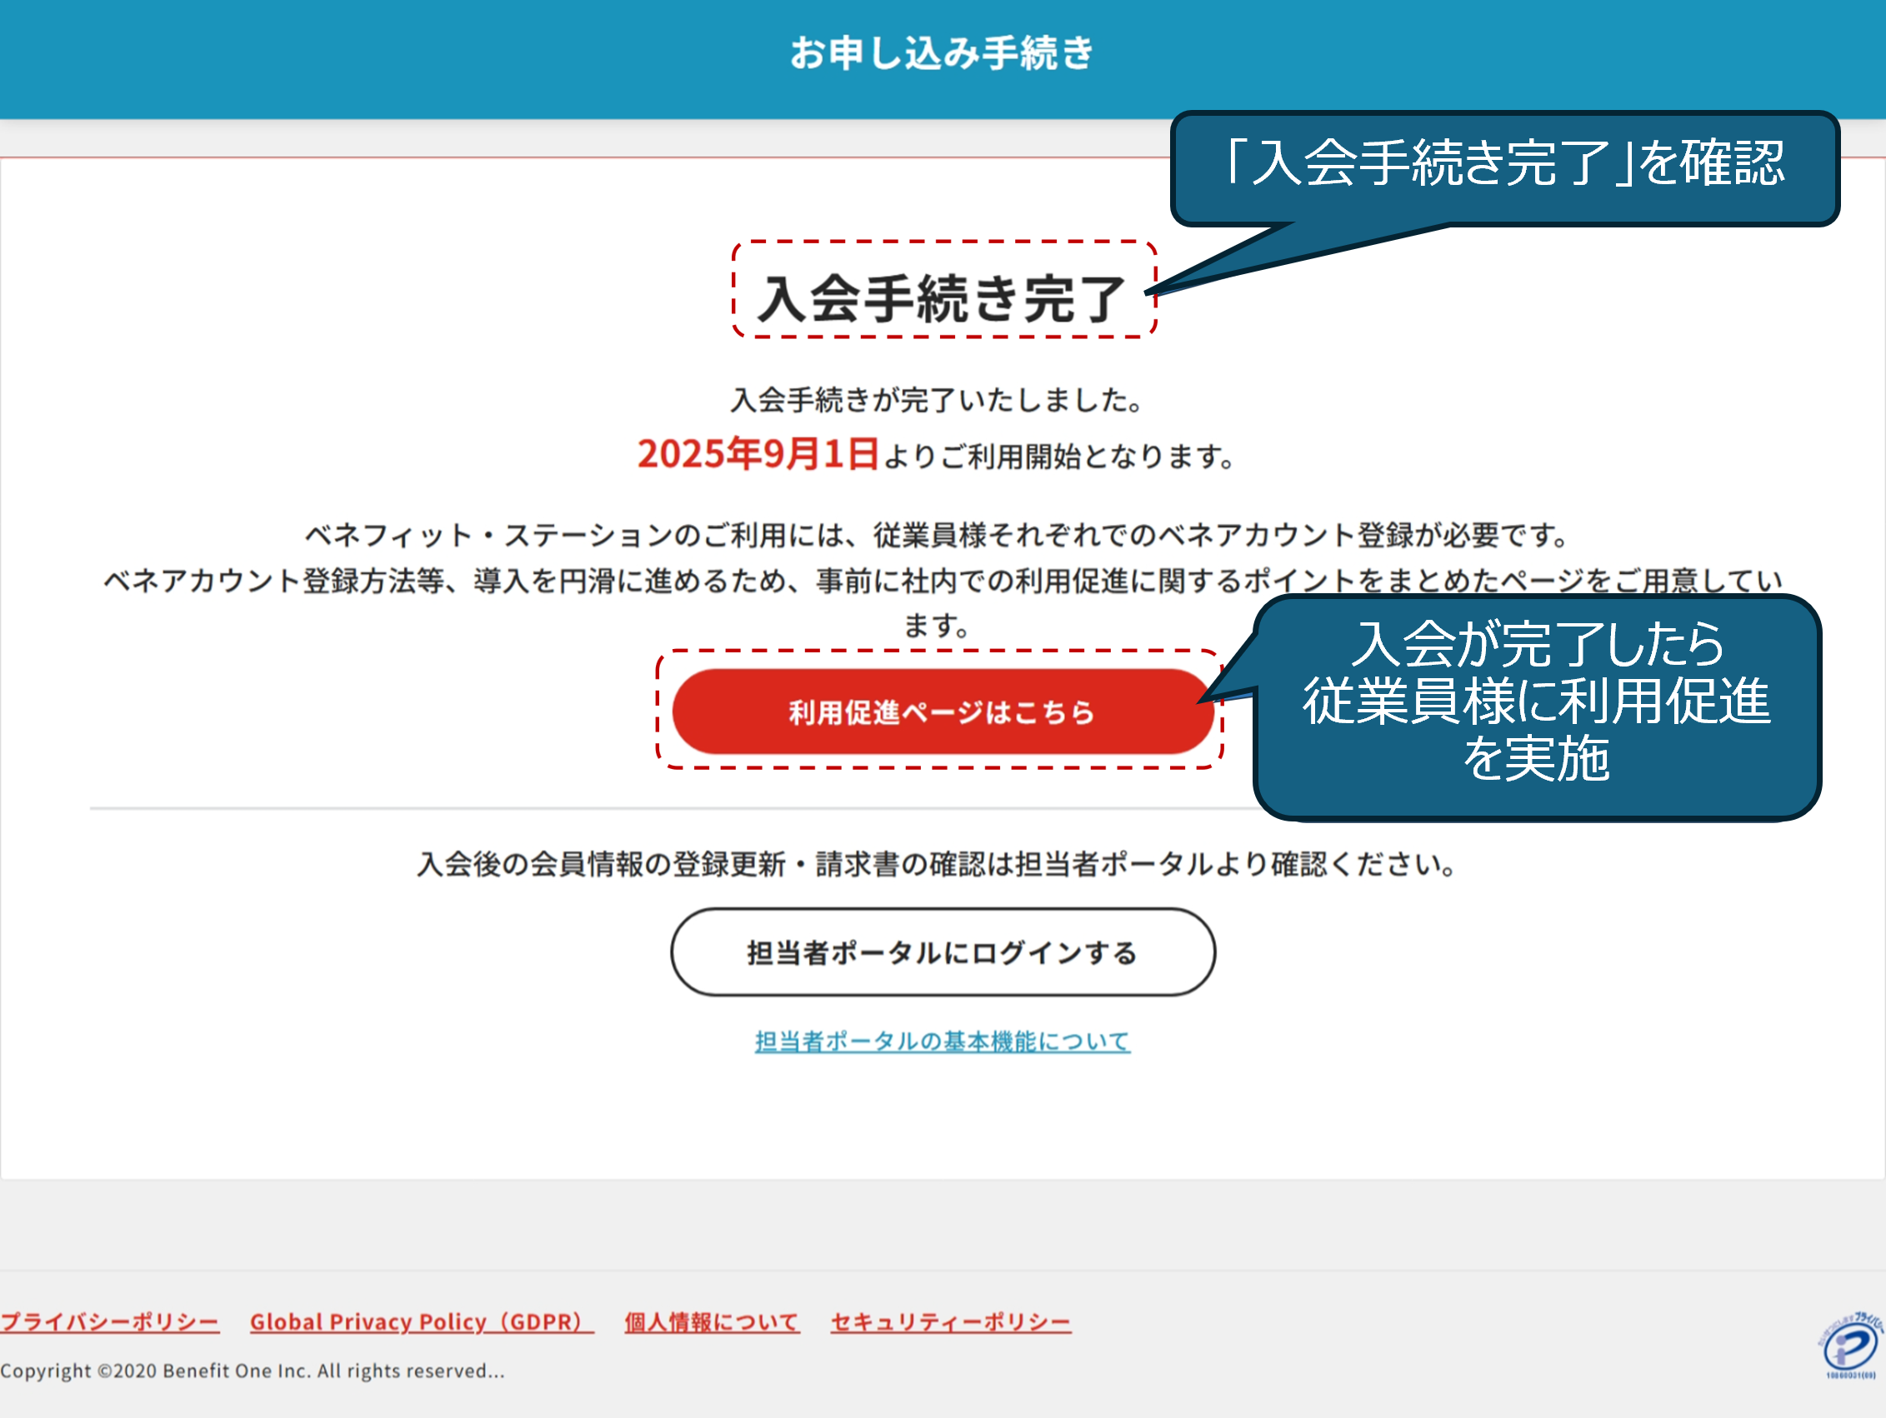Screen dimensions: 1886x1418
Task: Click the Copyright ©2020 Benefit One text
Action: [x=253, y=1371]
